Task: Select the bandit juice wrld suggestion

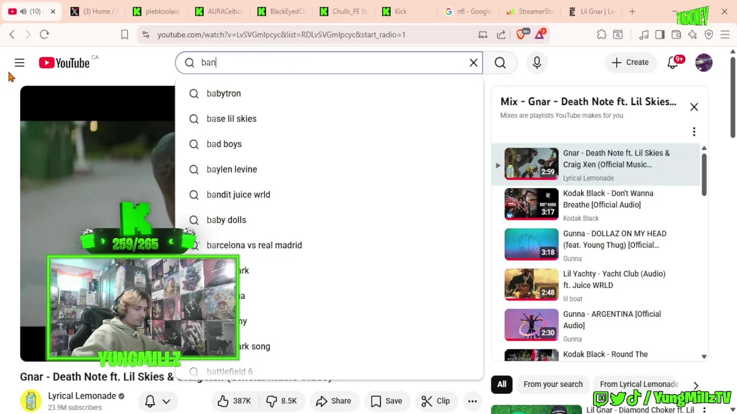Action: (x=329, y=194)
